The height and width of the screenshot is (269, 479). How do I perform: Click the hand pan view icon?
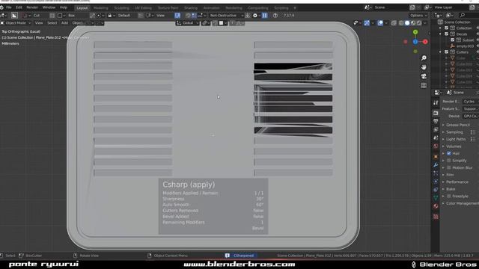[424, 67]
